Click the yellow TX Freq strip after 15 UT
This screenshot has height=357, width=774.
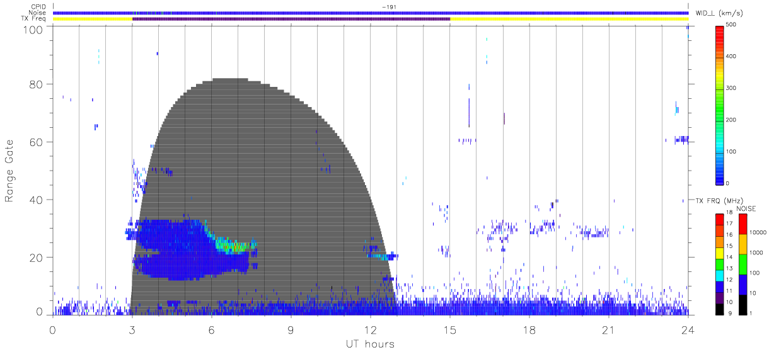(569, 19)
